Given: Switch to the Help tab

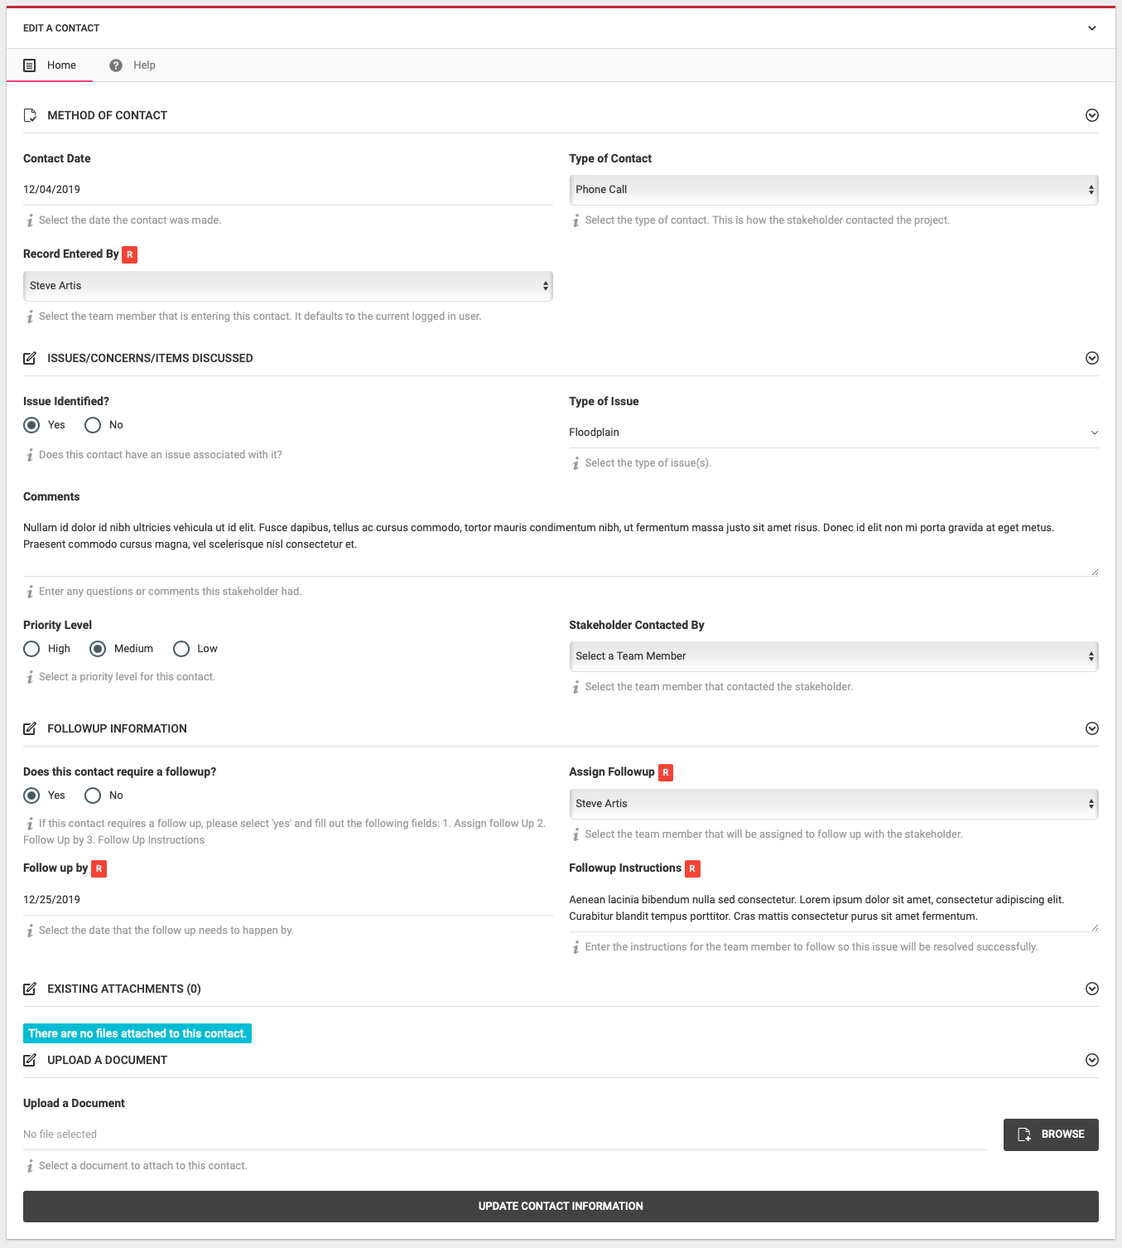Looking at the screenshot, I should pos(143,65).
